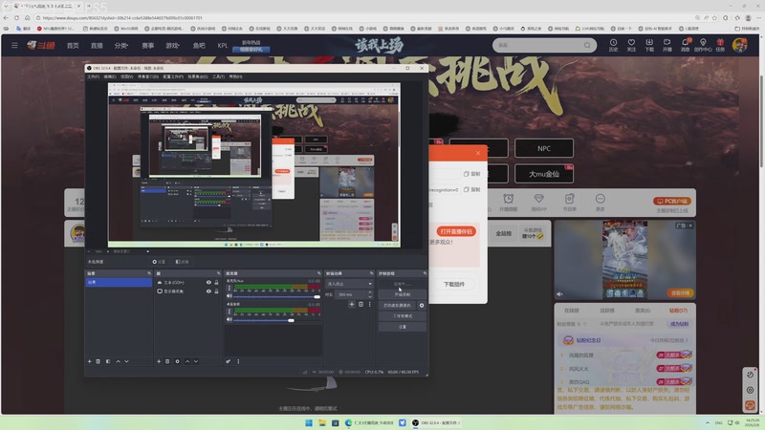Expand the 分类 category menu in Douyu
The image size is (765, 430).
pyautogui.click(x=121, y=45)
